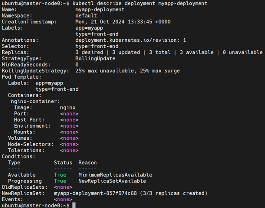
Task: Click the MinReadySeconds value '0'
Action: [x=77, y=65]
